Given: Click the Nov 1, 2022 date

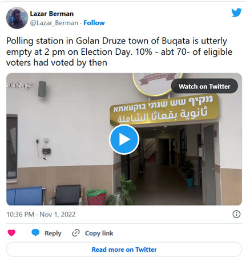Looking at the screenshot, I should coord(58,215).
